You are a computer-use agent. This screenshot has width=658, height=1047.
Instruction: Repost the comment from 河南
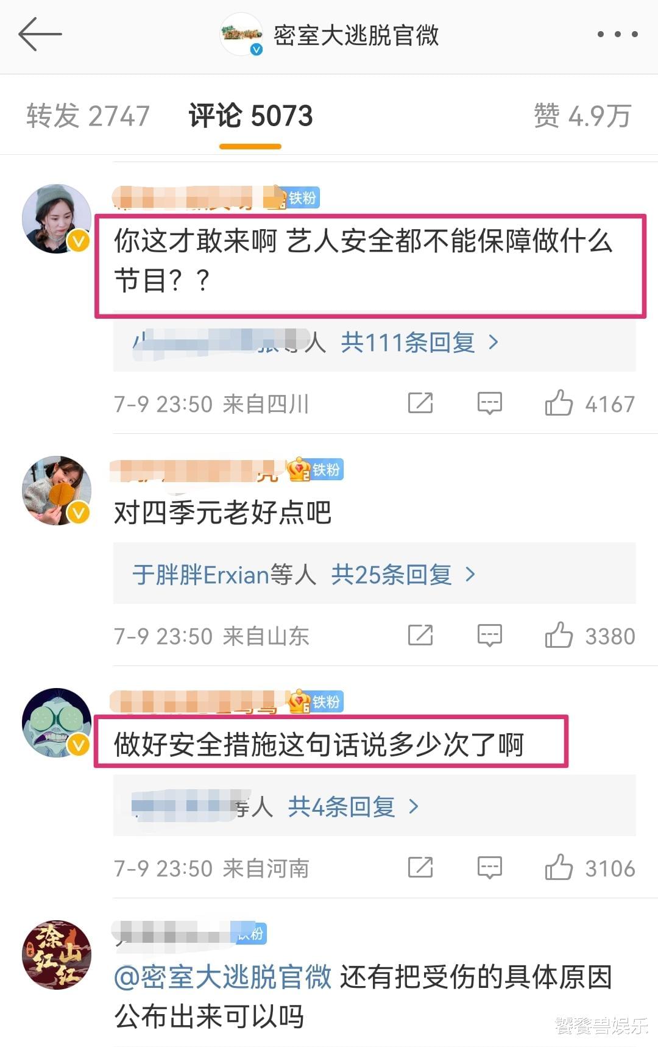click(x=420, y=868)
